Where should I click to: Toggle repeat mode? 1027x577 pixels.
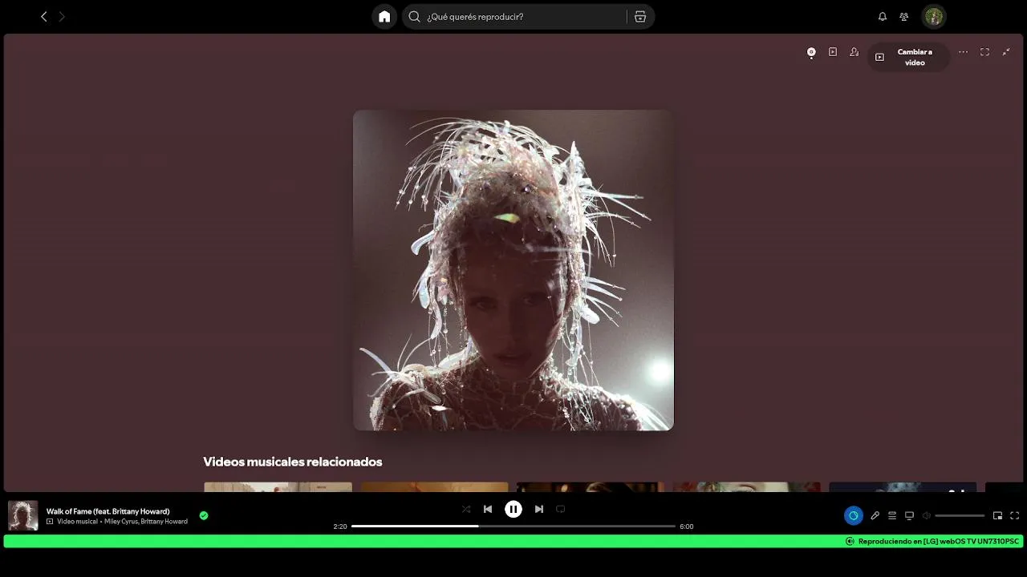(561, 509)
